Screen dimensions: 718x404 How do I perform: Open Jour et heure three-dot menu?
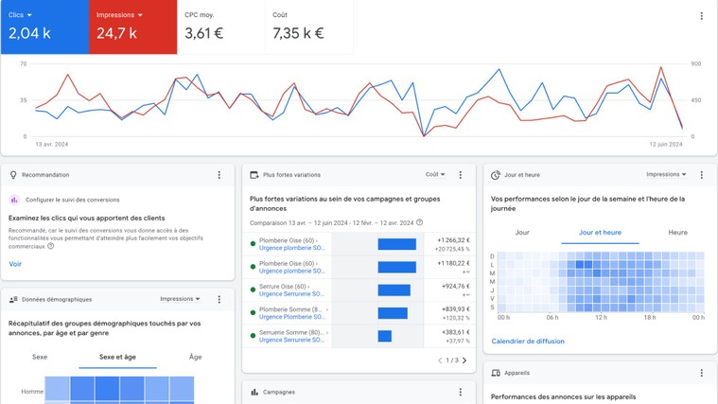tap(701, 175)
